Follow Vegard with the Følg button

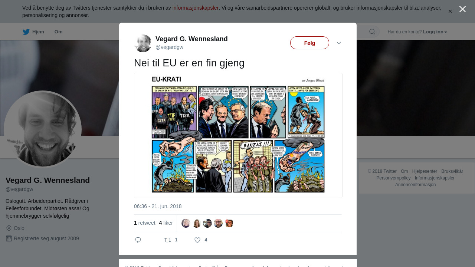pyautogui.click(x=309, y=43)
